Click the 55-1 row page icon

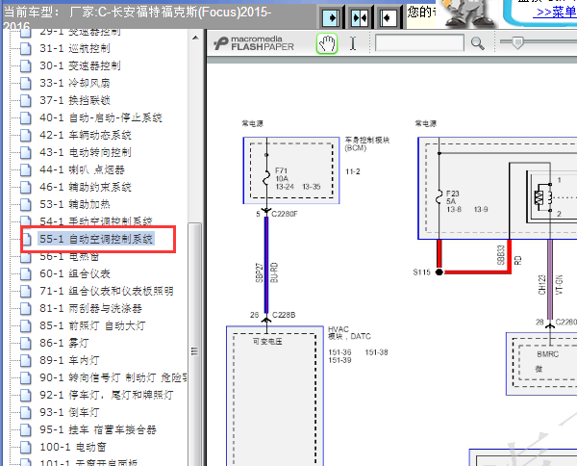(x=26, y=239)
